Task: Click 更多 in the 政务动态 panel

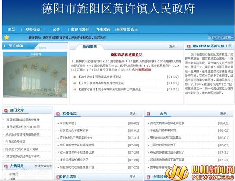Action: click(x=132, y=113)
